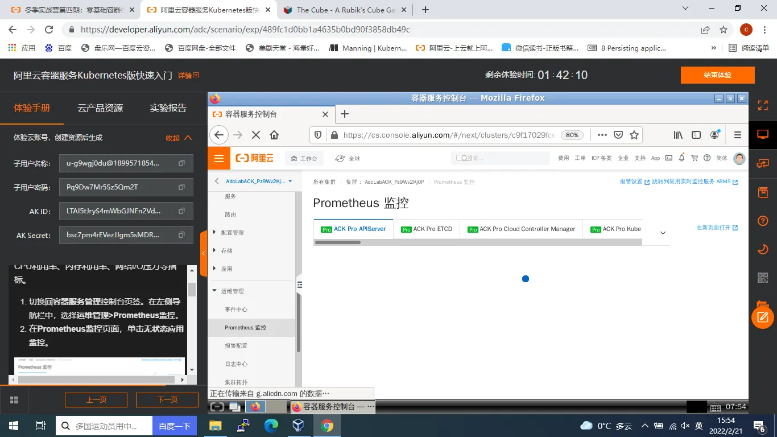Image resolution: width=777 pixels, height=437 pixels.
Task: Switch to 云产品资源 tab
Action: 100,108
